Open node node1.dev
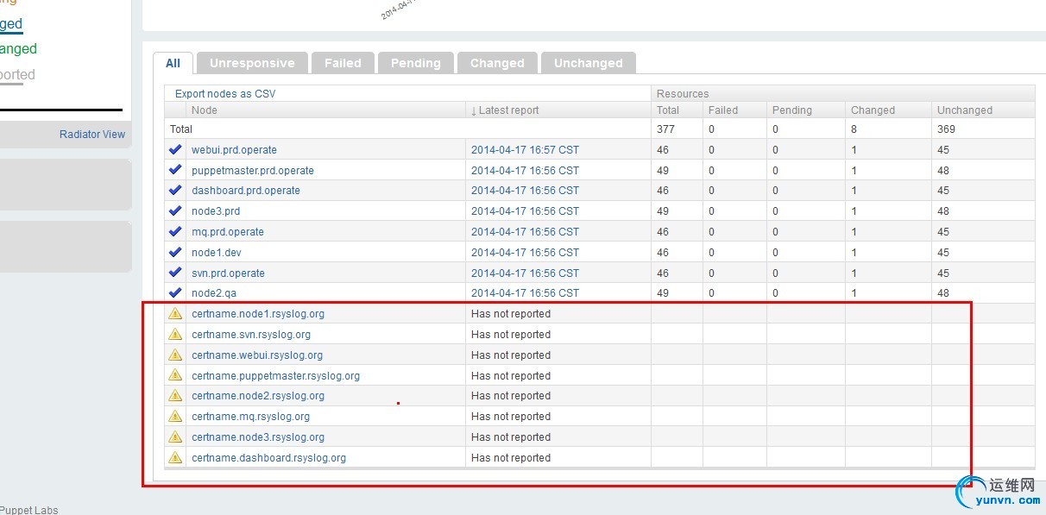The height and width of the screenshot is (515, 1046). coord(216,253)
